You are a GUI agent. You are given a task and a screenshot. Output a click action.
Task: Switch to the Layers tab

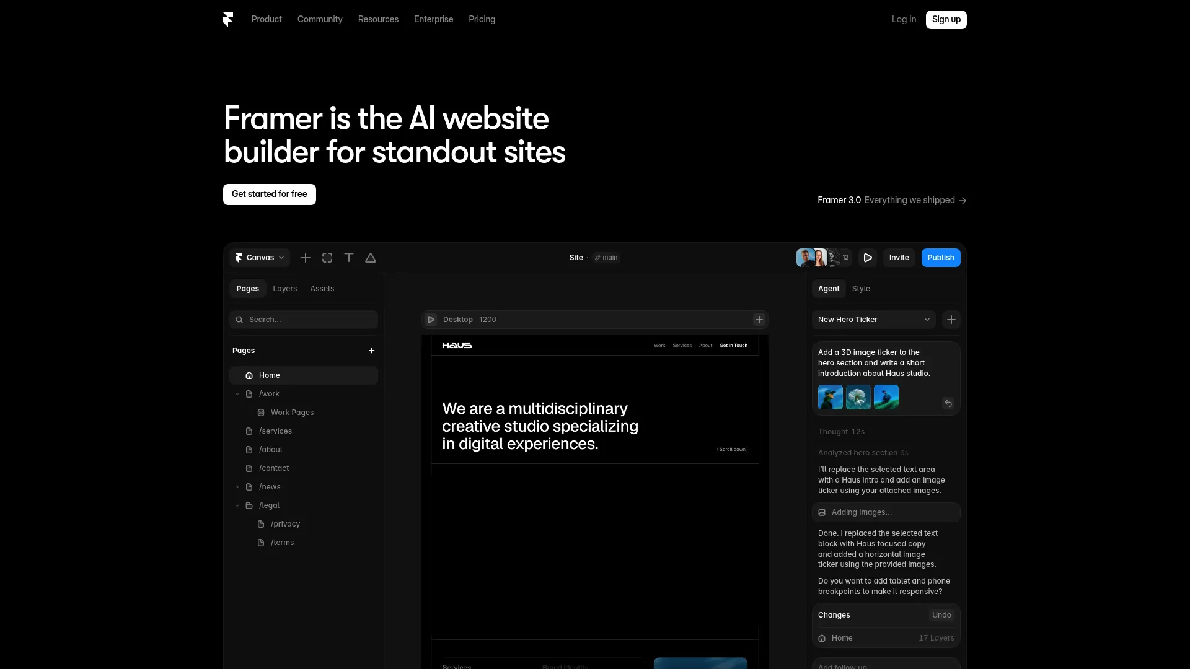pyautogui.click(x=285, y=289)
